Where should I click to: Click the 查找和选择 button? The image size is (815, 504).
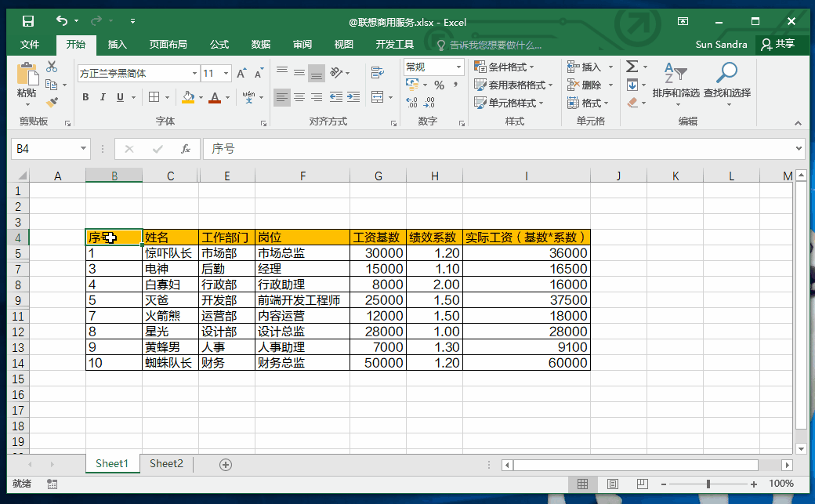click(x=726, y=83)
